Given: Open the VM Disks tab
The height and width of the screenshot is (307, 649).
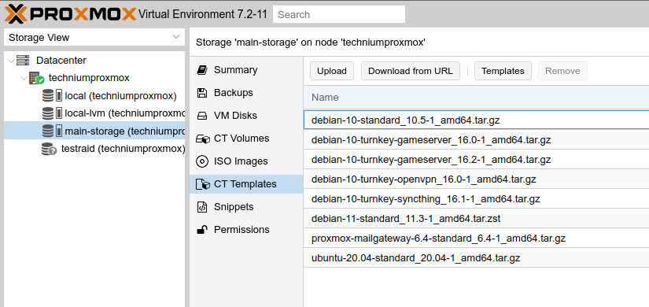Looking at the screenshot, I should [246, 116].
